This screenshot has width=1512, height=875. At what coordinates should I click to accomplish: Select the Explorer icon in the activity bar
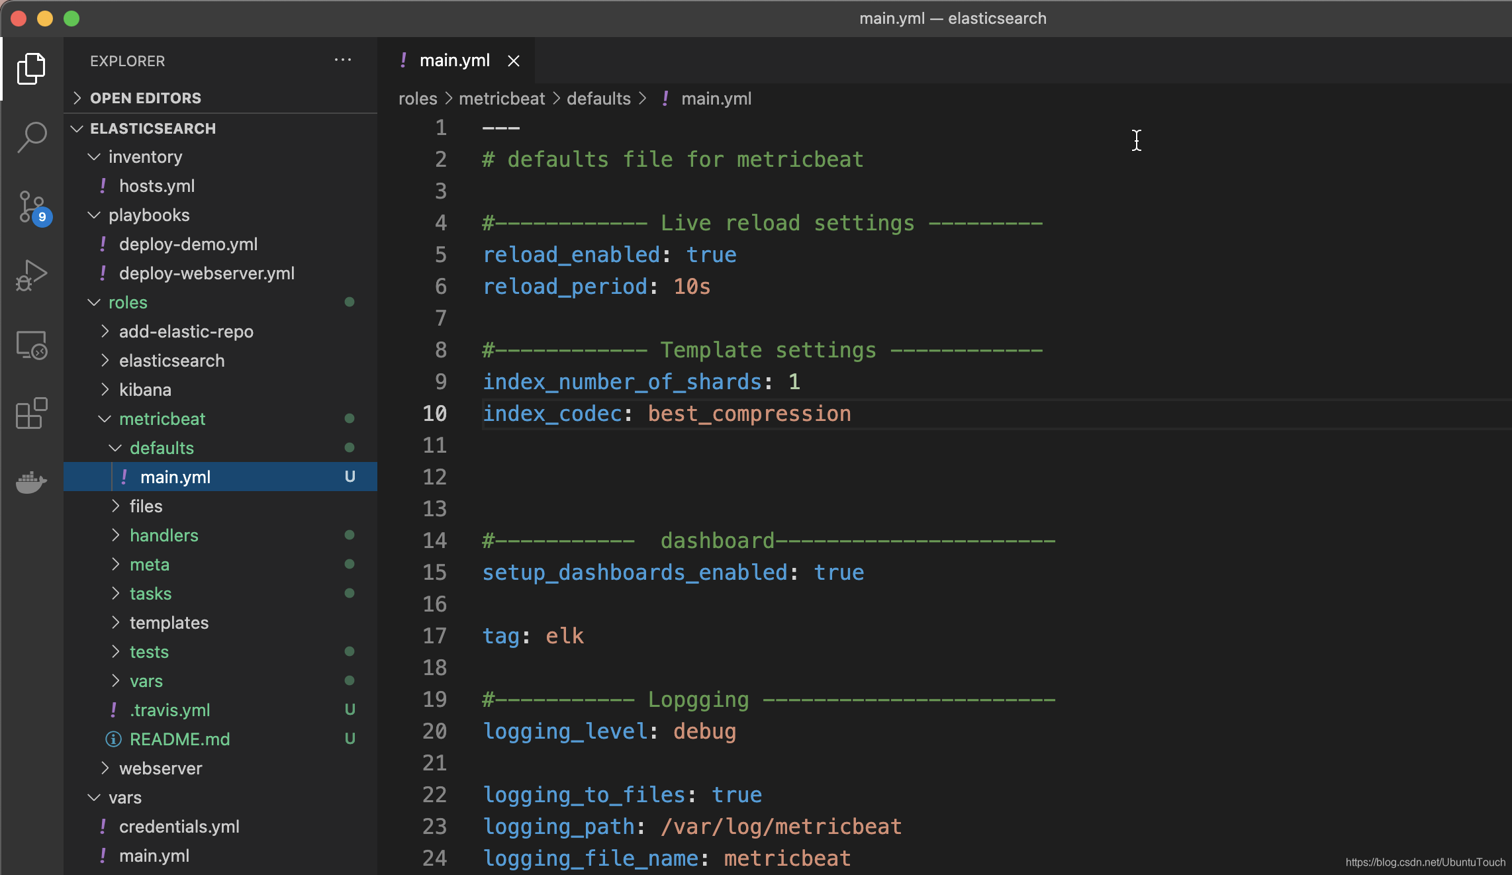coord(31,68)
